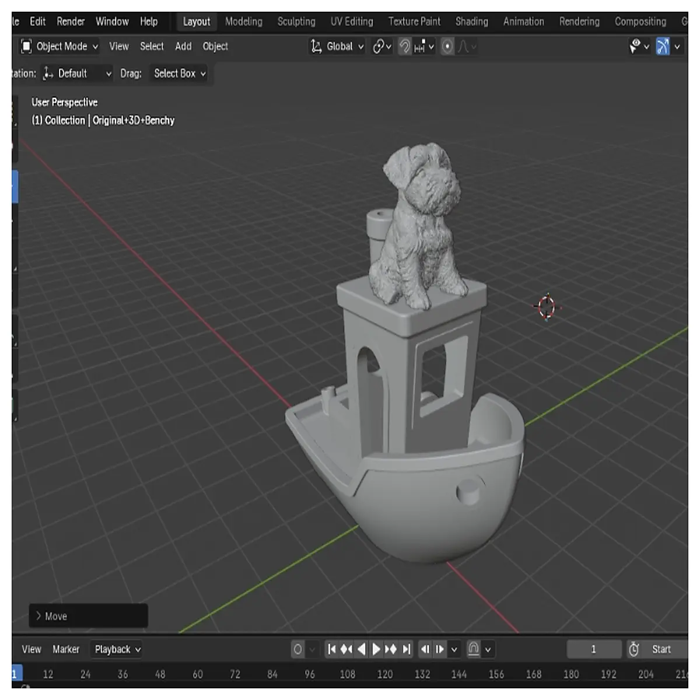Viewport: 700px width, 700px height.
Task: Toggle proportional editing in header
Action: [x=447, y=46]
